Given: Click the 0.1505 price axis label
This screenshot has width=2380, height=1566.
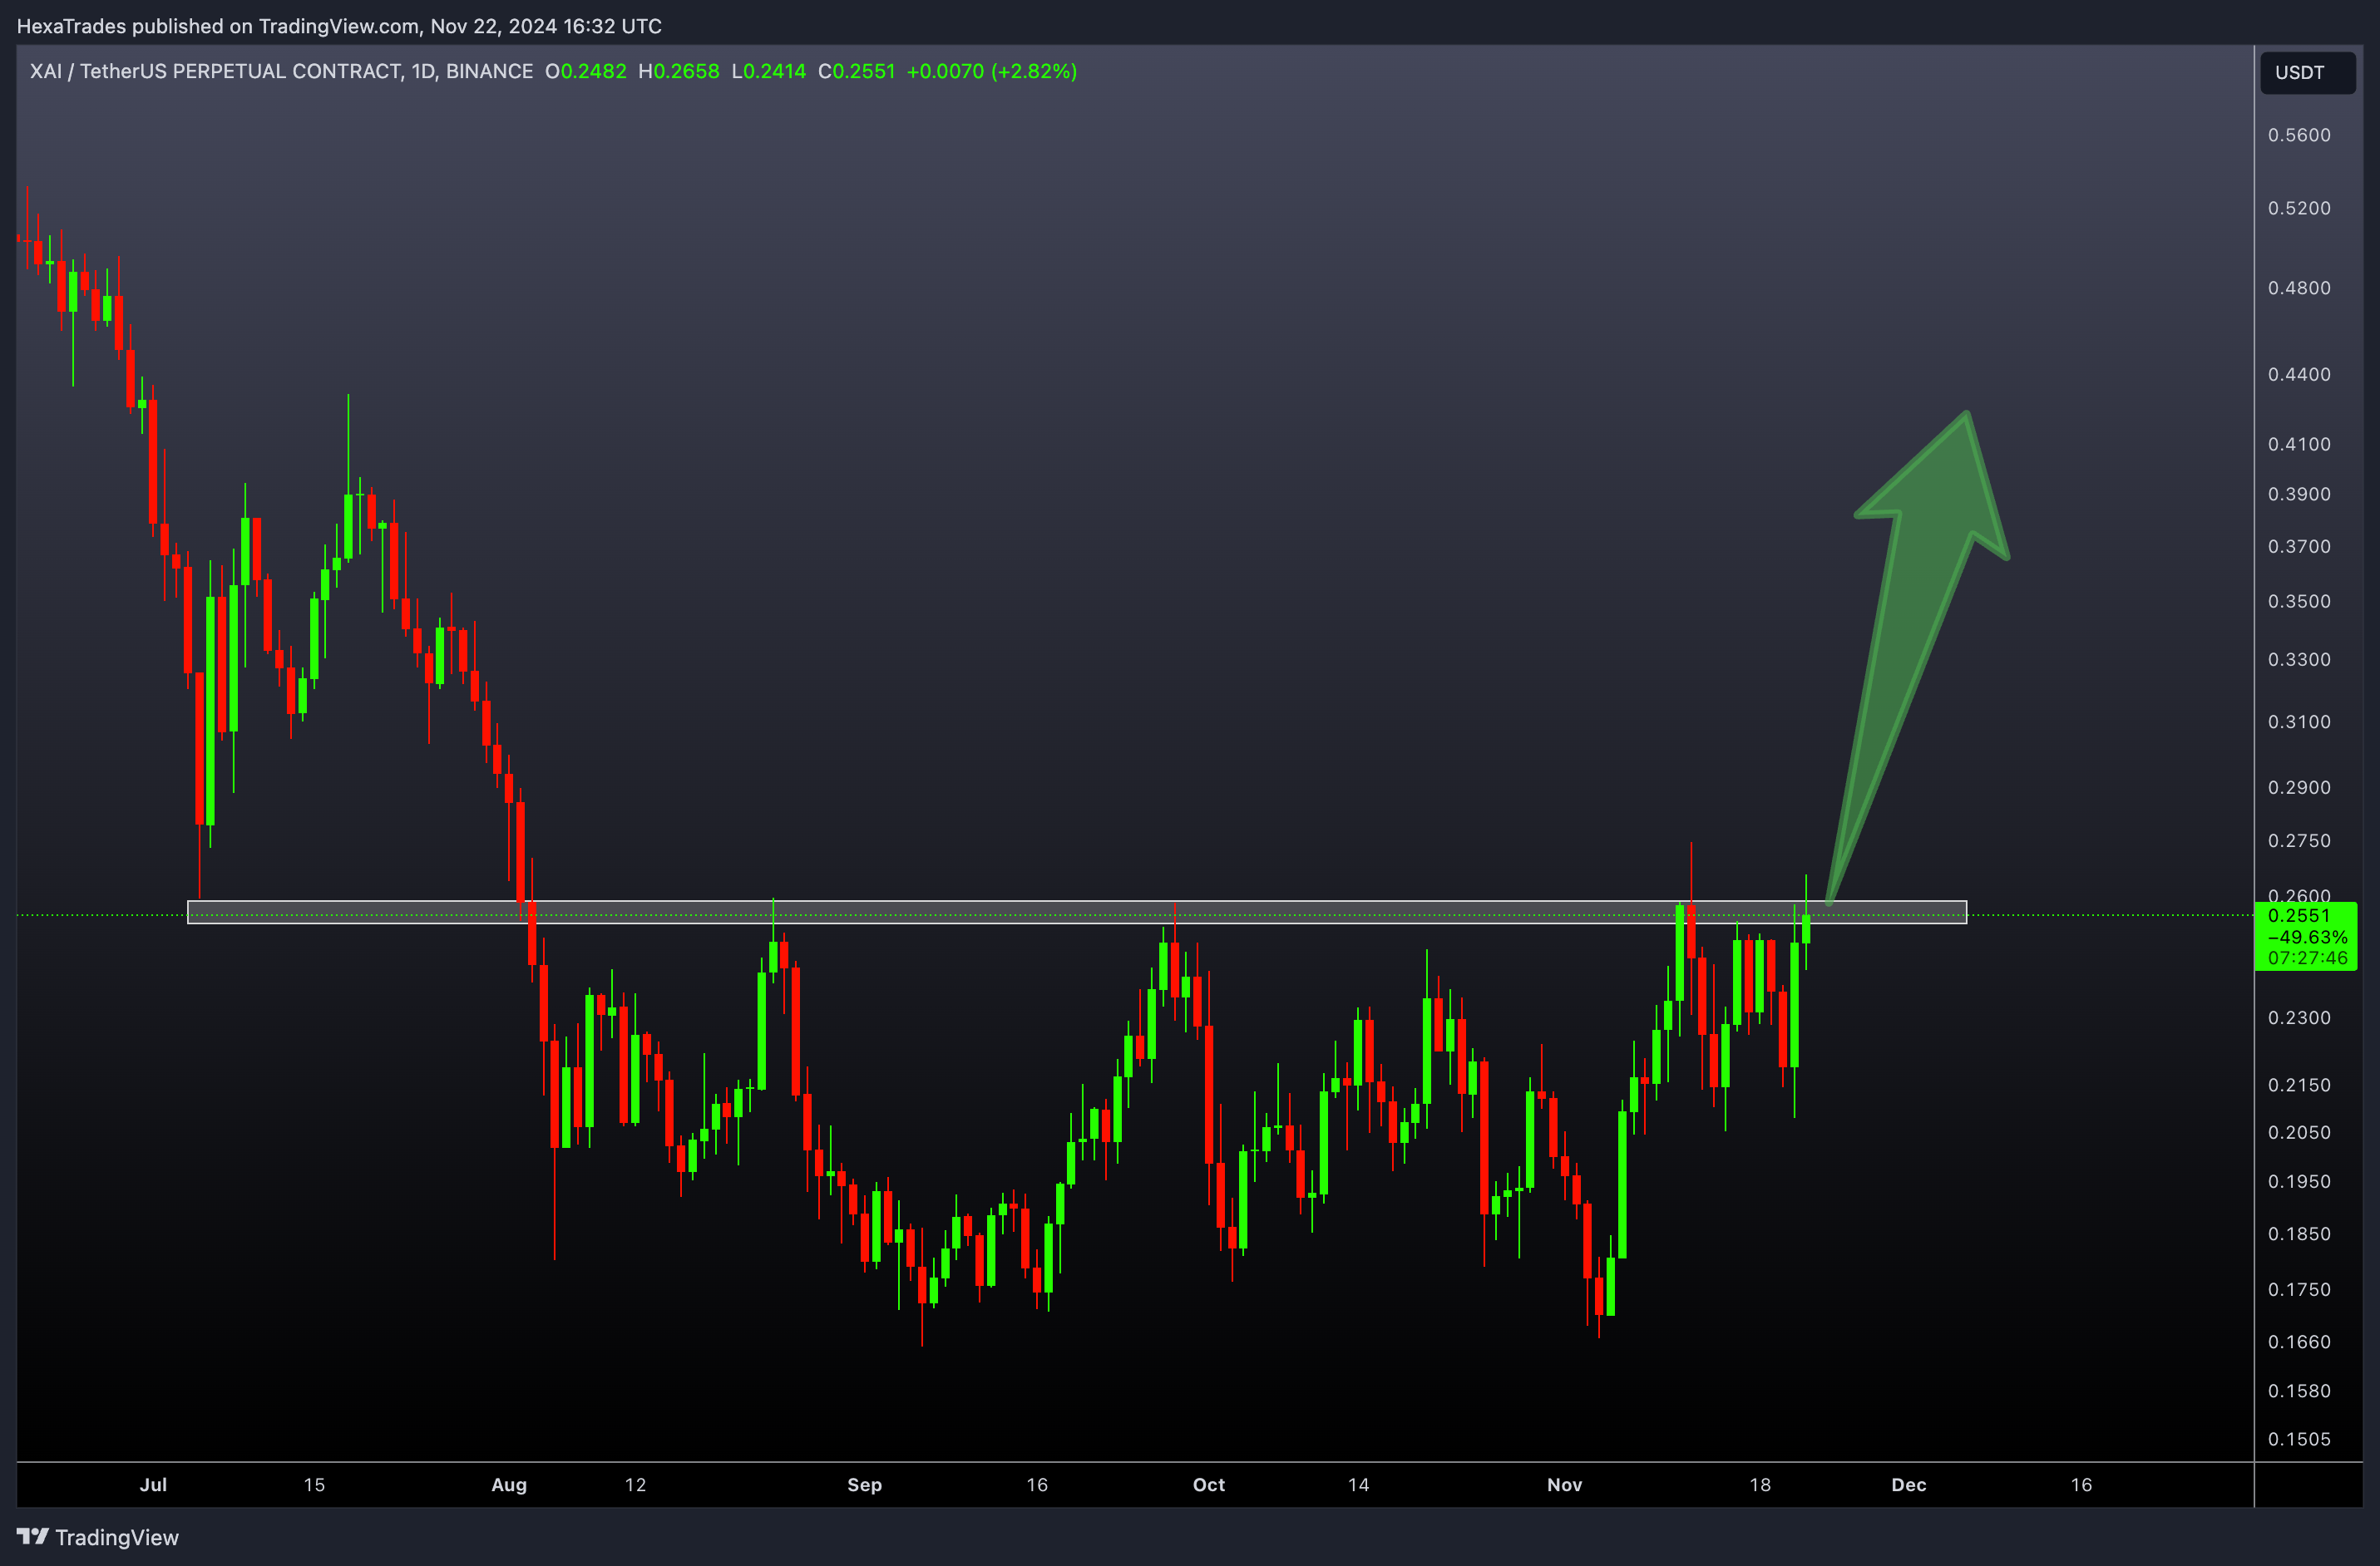Looking at the screenshot, I should coord(2299,1439).
